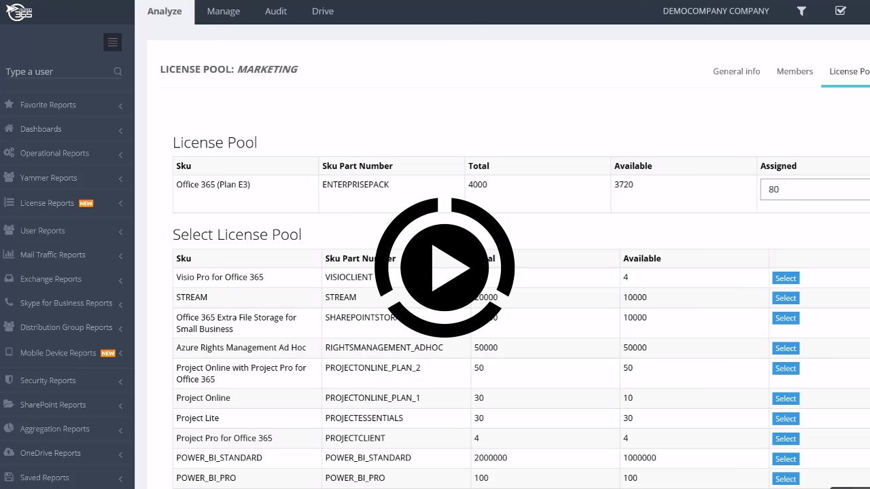Click the Mail Traffic Reports sidebar label

point(53,255)
